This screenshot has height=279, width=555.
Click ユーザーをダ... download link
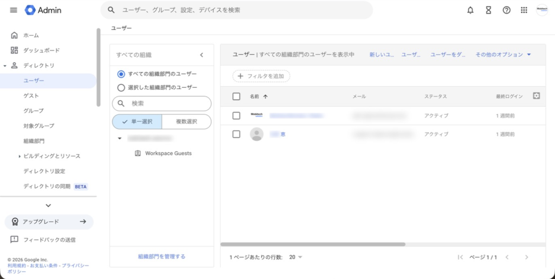pyautogui.click(x=448, y=55)
